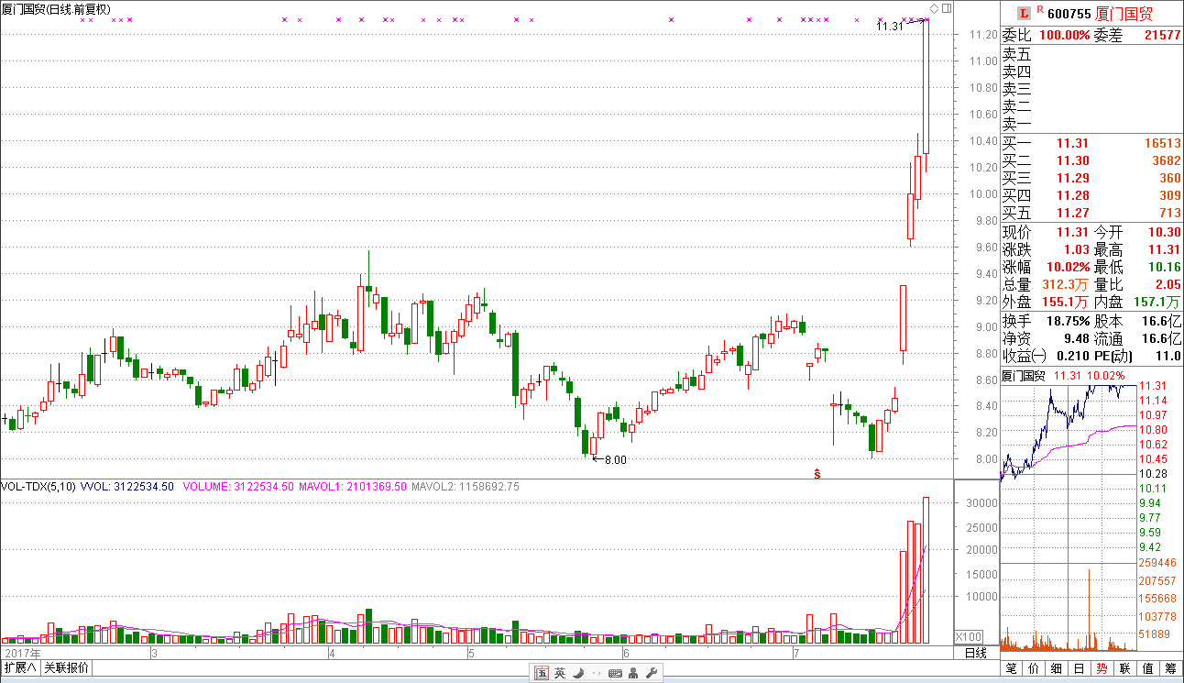Image resolution: width=1184 pixels, height=683 pixels.
Task: Click the crescent moon half-width icon
Action: 578,673
